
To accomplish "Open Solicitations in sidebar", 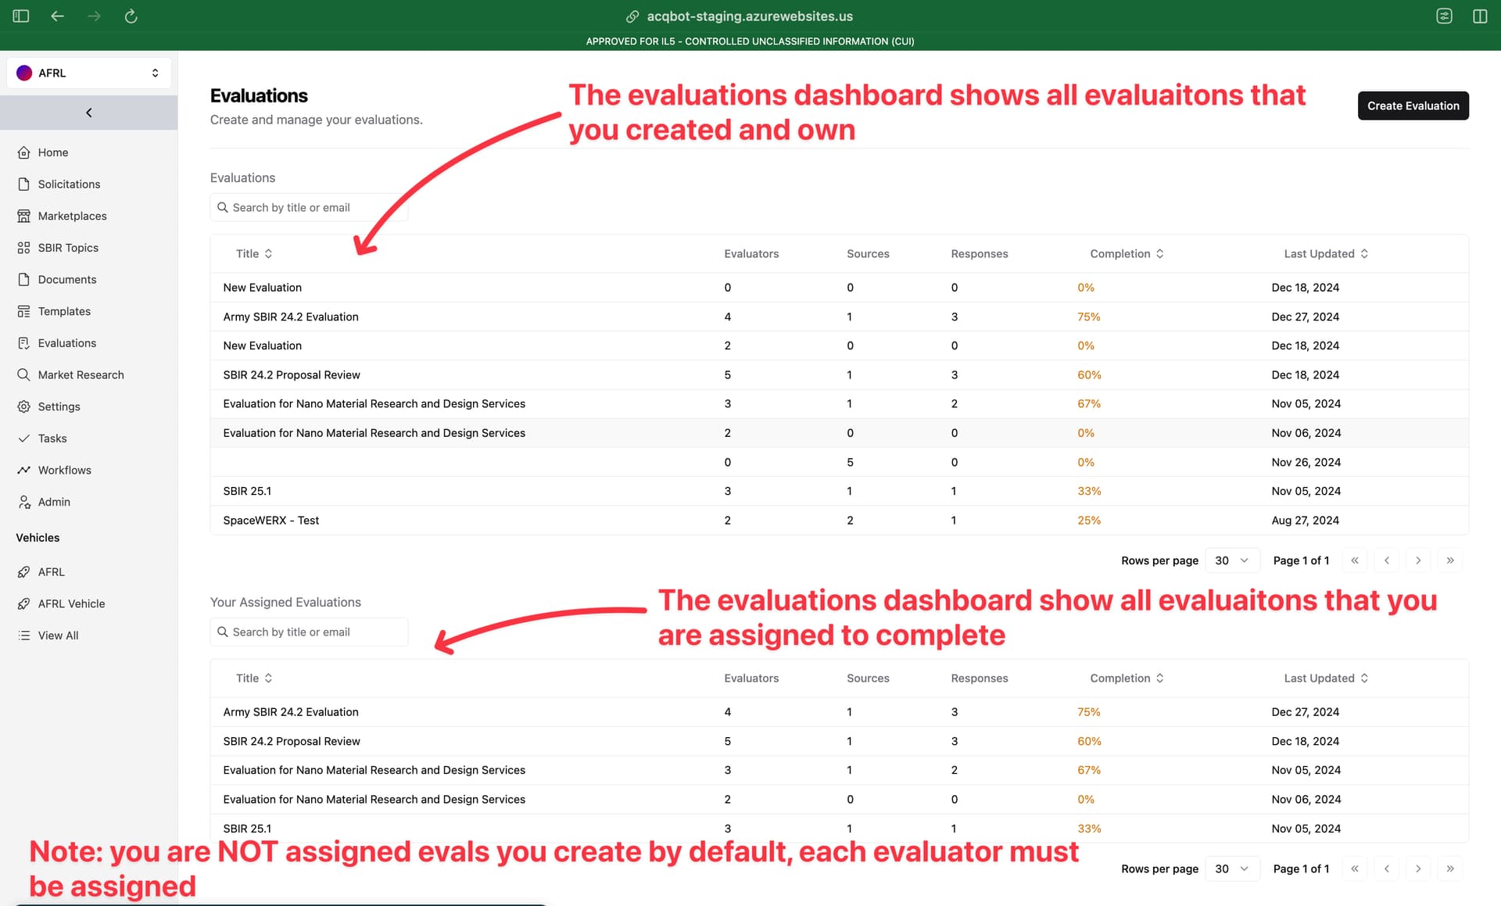I will click(x=69, y=184).
